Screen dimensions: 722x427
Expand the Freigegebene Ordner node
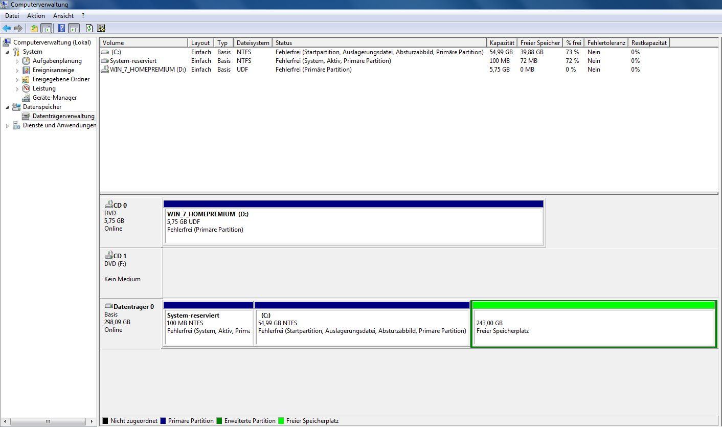17,79
